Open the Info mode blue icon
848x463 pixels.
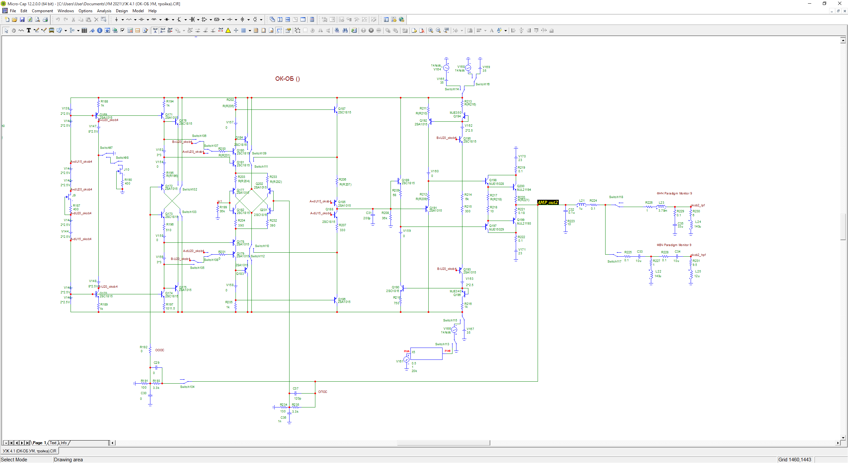(x=100, y=30)
